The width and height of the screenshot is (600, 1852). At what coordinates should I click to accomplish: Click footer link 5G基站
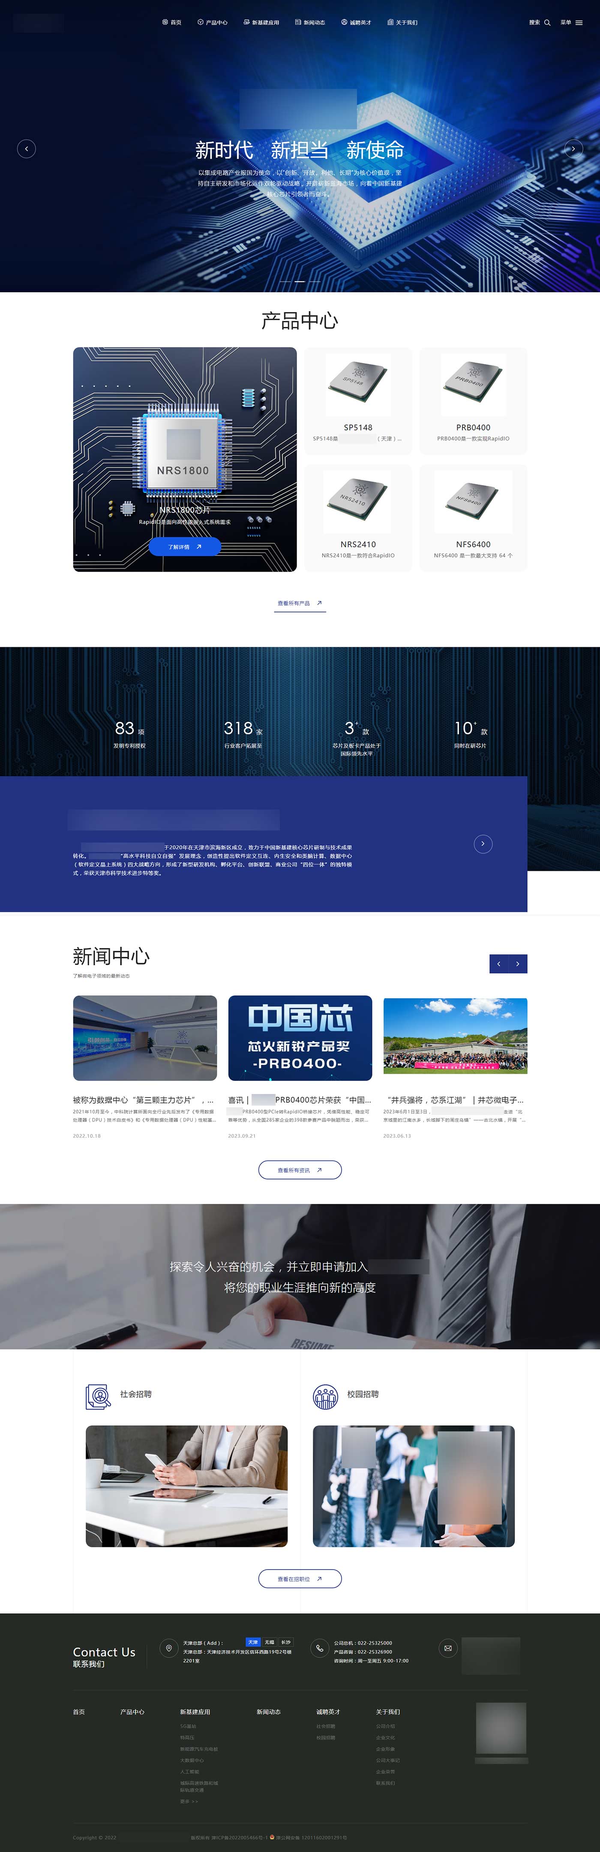coord(188,1726)
